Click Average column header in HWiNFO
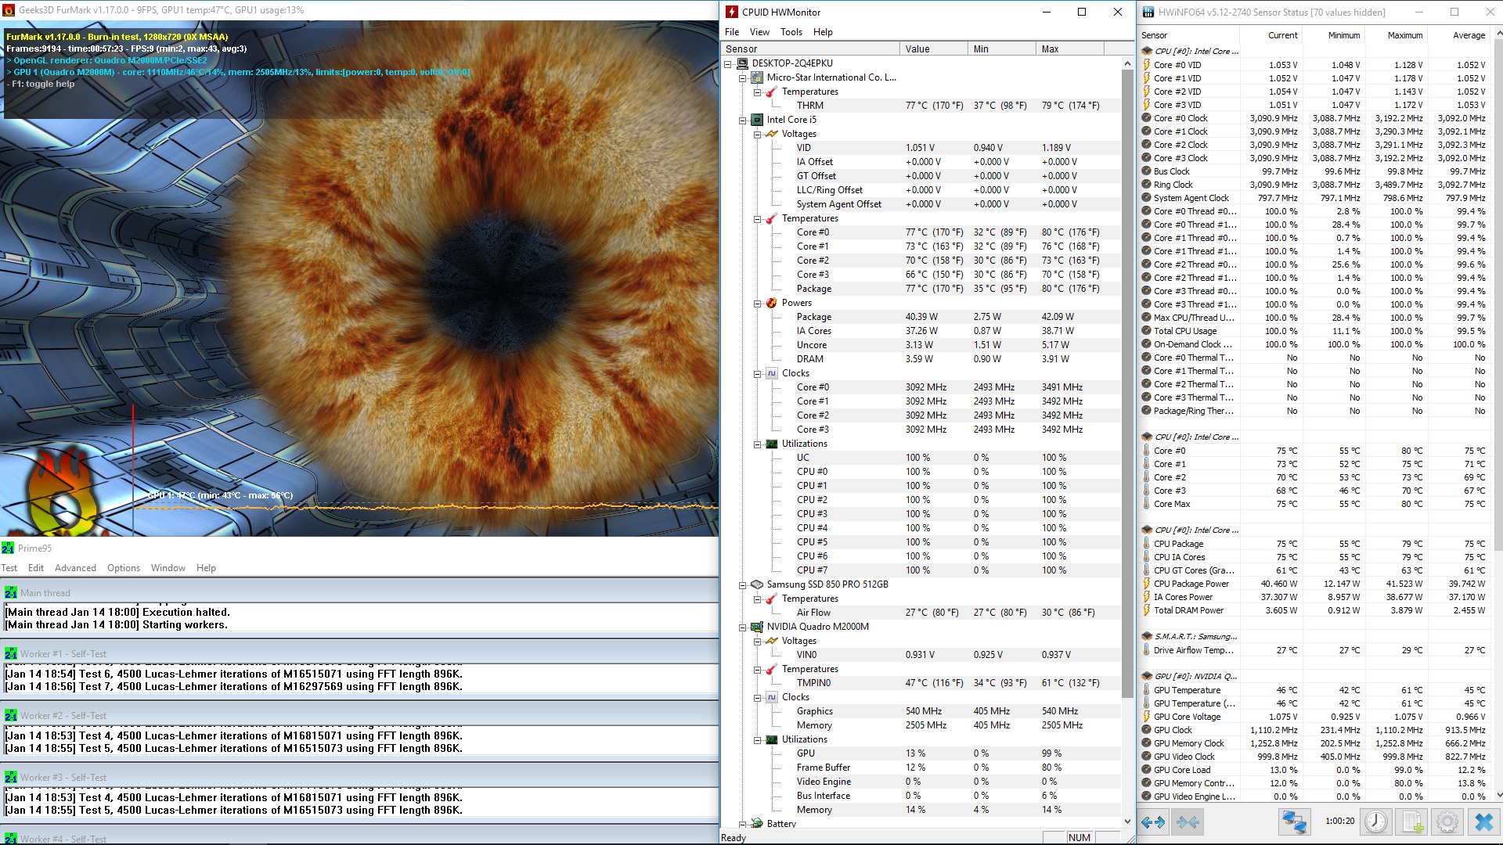Image resolution: width=1503 pixels, height=845 pixels. [x=1469, y=35]
